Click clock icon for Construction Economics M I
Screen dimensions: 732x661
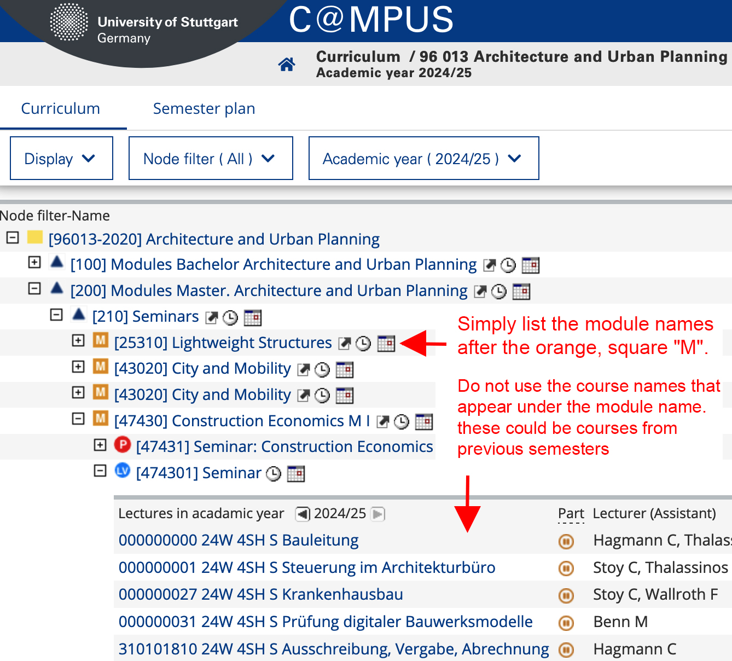(x=402, y=422)
